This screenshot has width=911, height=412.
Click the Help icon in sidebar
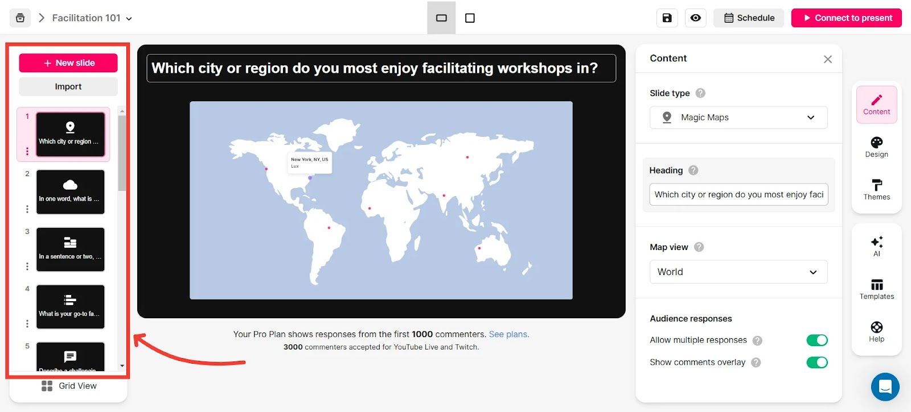point(876,331)
